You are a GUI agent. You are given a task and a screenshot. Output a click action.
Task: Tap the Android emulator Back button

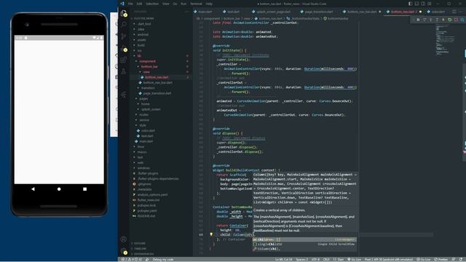point(33,189)
